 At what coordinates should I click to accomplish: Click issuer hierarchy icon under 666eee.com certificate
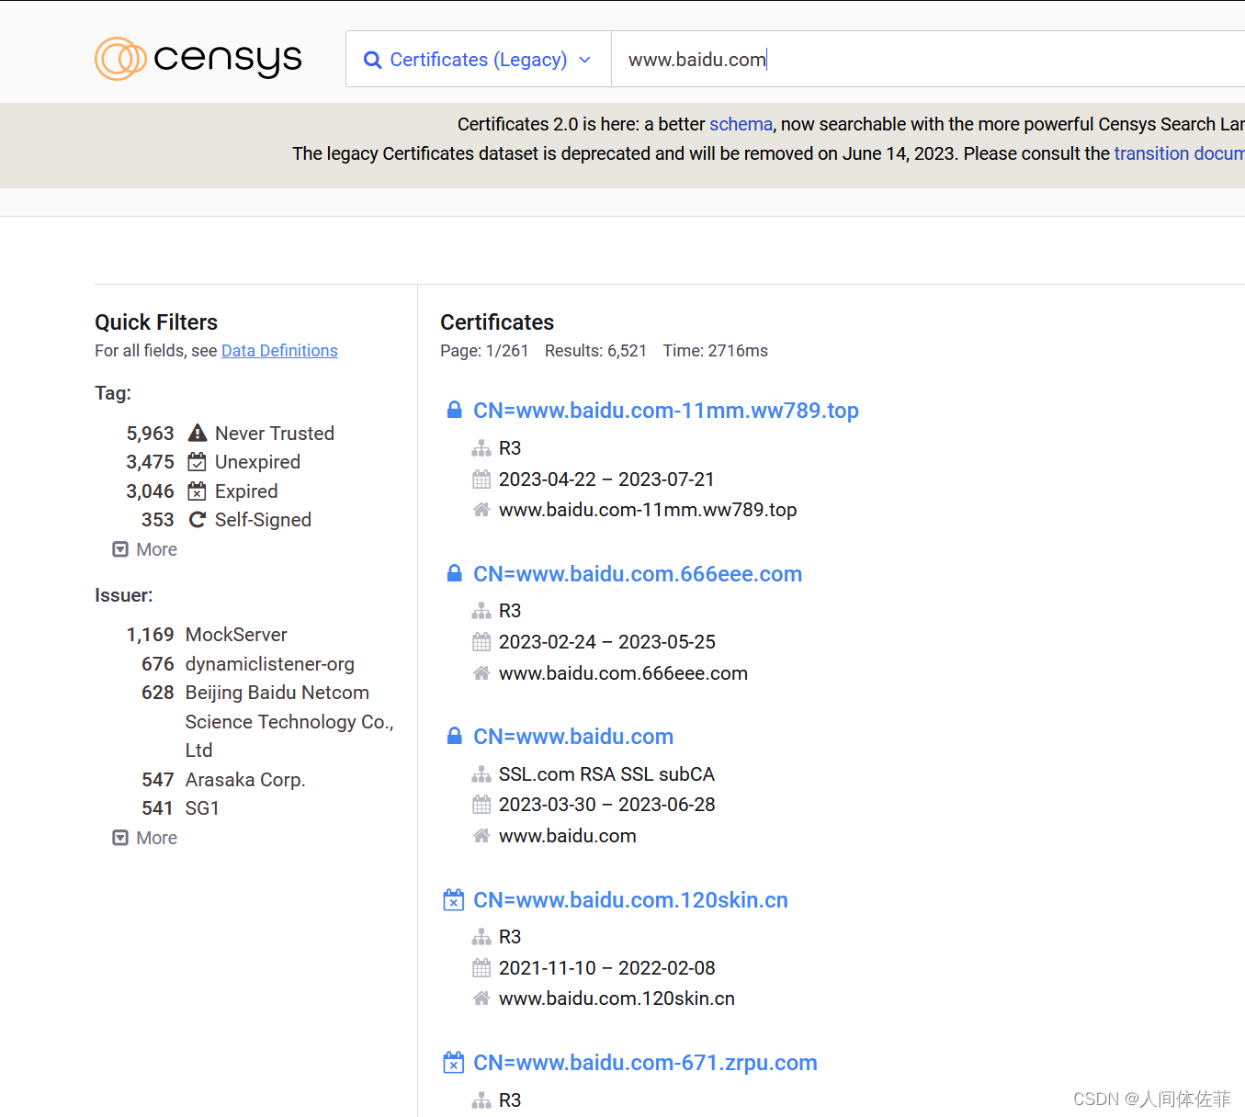coord(481,611)
